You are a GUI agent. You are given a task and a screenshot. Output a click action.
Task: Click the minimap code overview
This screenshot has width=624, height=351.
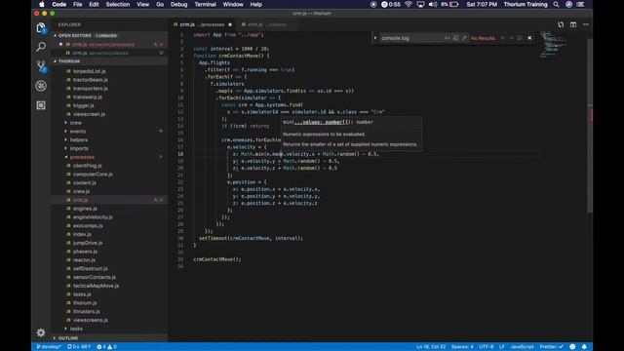554,45
